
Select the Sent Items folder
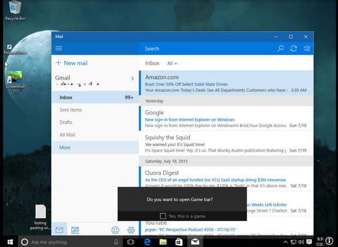71,110
